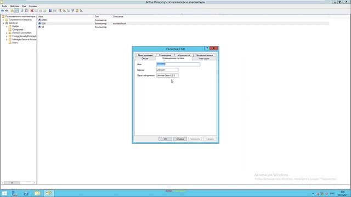Viewport: 351px width, 197px height.
Task: Refresh the view using the toolbar refresh icon
Action: point(41,11)
